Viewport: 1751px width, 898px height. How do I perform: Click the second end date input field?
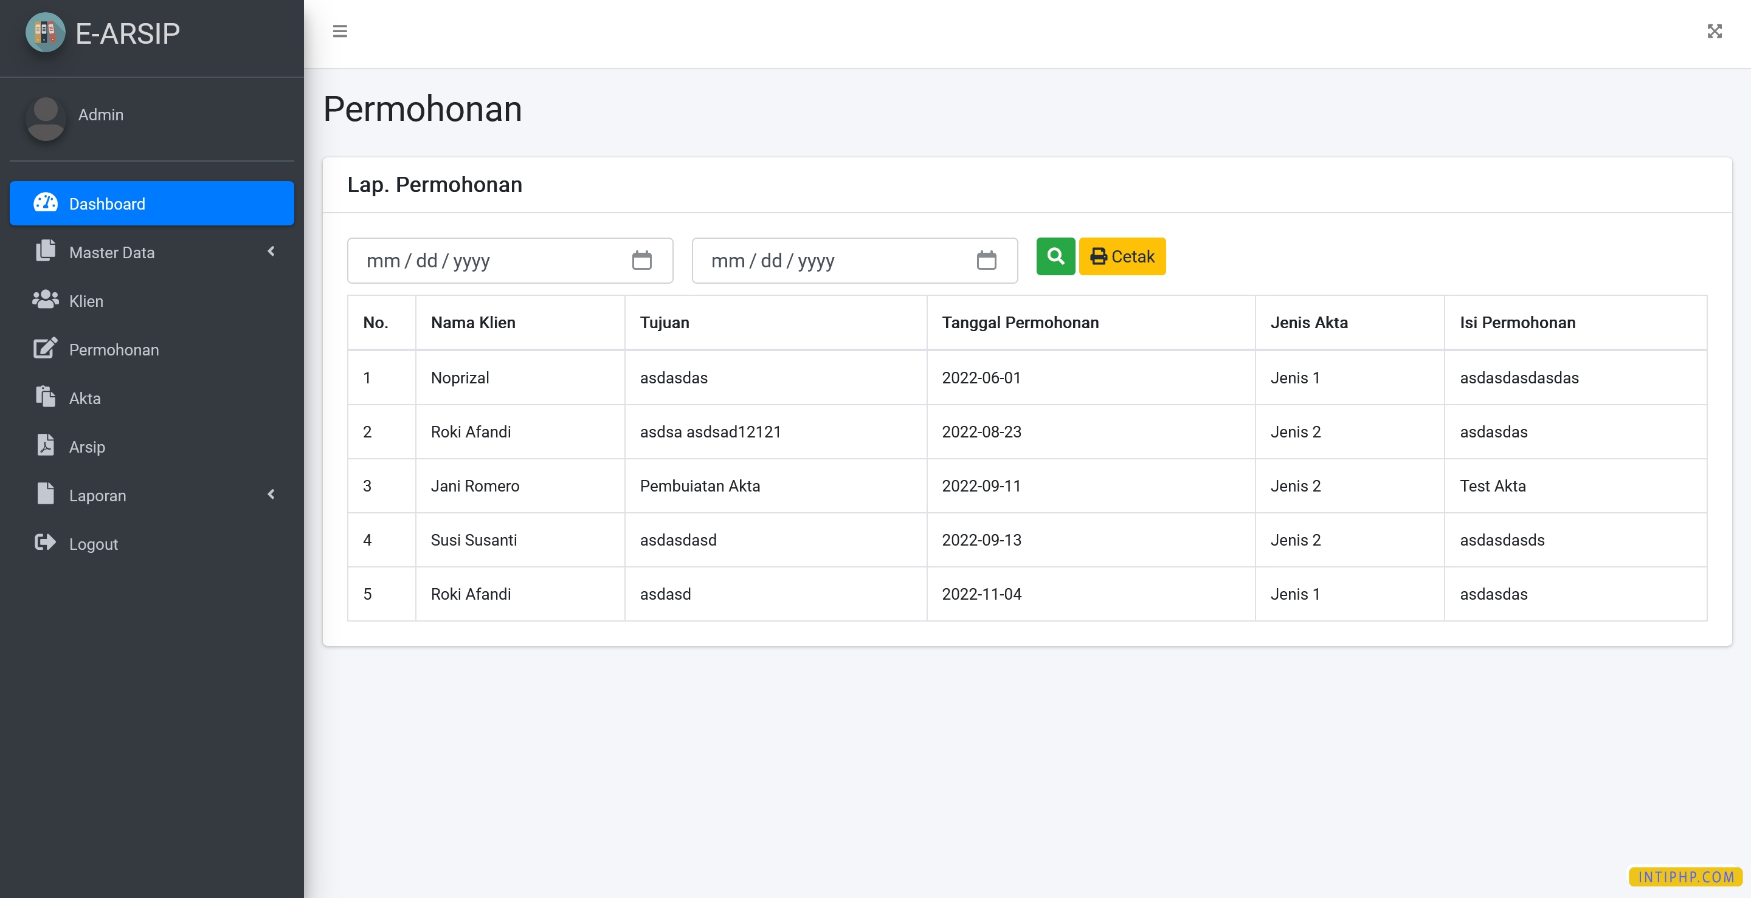[834, 260]
